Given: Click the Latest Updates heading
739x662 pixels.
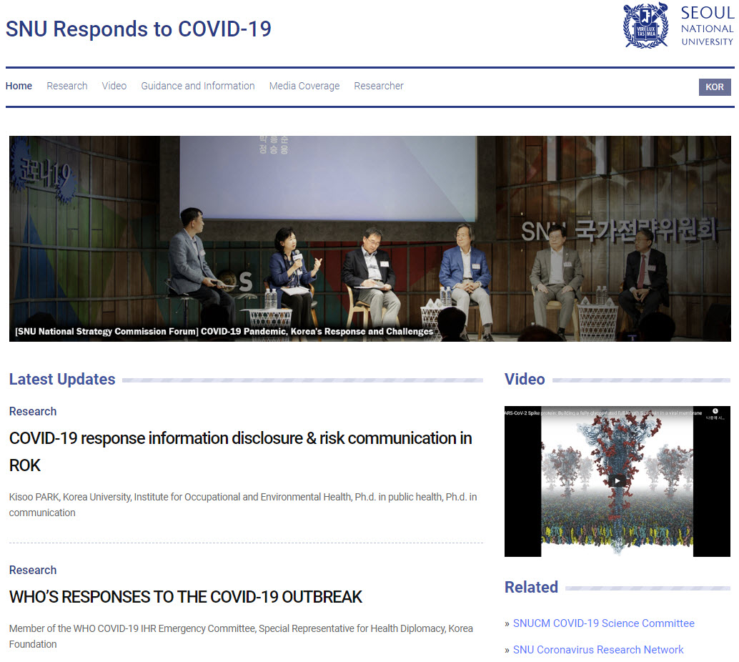Looking at the screenshot, I should pyautogui.click(x=62, y=379).
